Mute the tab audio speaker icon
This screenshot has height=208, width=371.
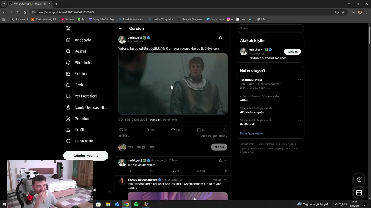pyautogui.click(x=45, y=4)
